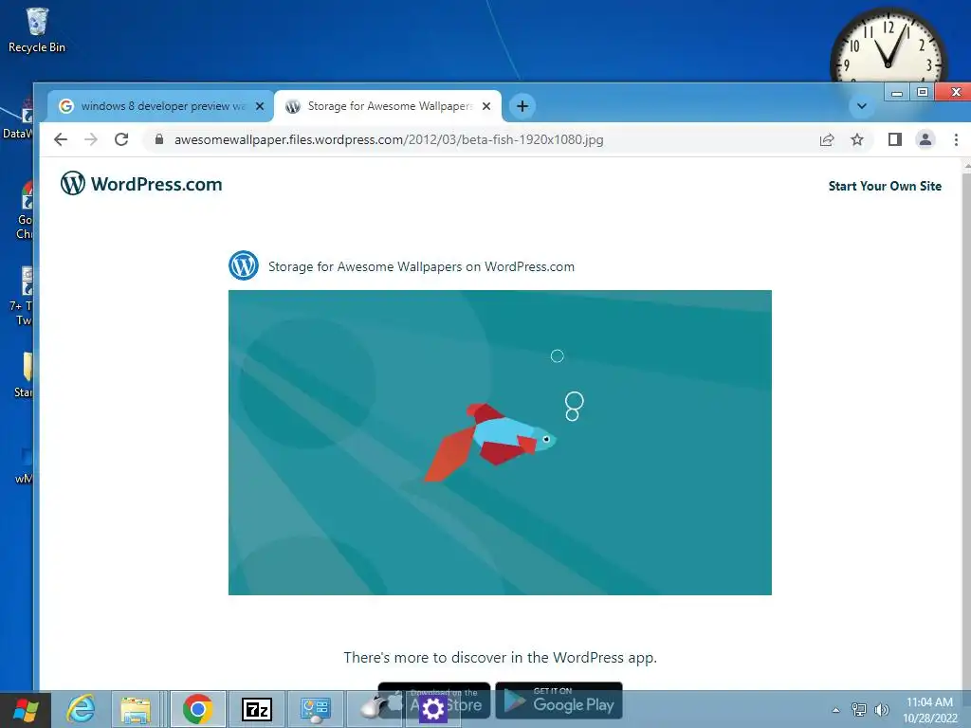Select the Storage for Awesome Wallpapers tab
971x728 pixels.
point(388,106)
